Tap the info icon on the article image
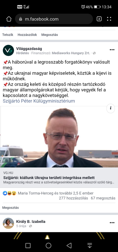The width and height of the screenshot is (118, 252). pos(111,108)
